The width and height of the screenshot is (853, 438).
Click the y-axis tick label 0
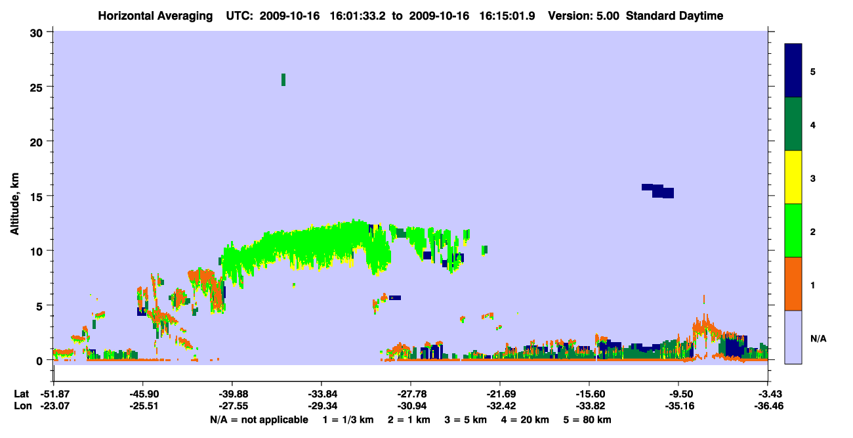click(41, 360)
